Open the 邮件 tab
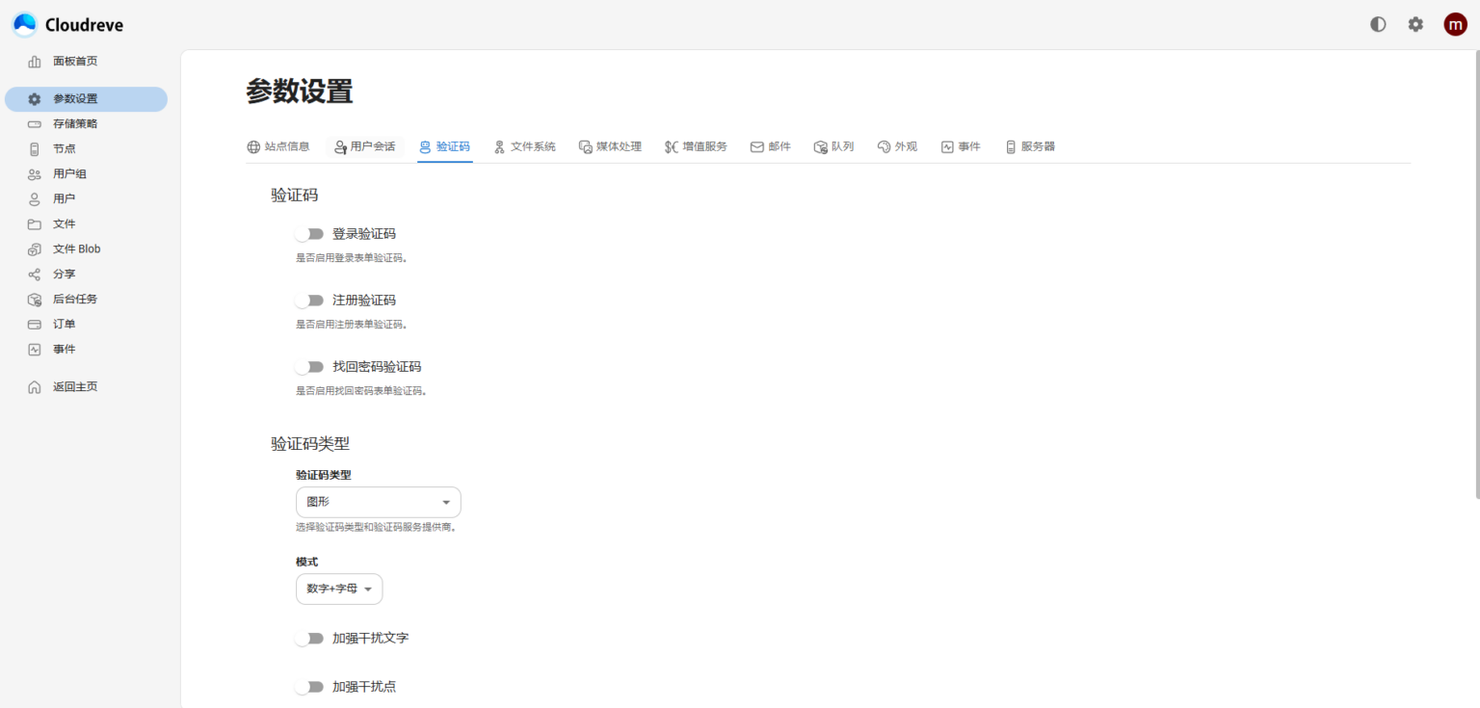 [771, 146]
